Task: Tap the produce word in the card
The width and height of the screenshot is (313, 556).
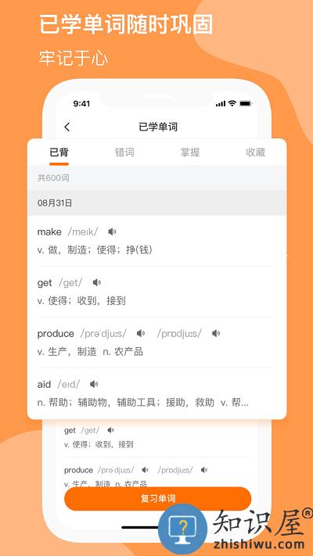Action: [56, 334]
